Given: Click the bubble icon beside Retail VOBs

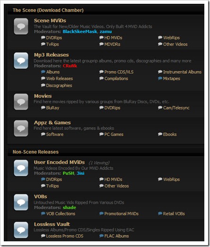Looking at the screenshot, I should 160,213.
